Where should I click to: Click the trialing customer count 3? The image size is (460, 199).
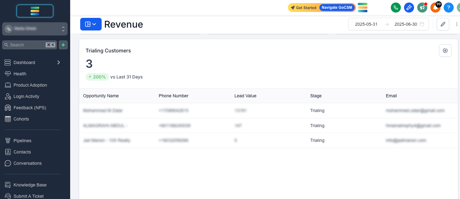(x=89, y=64)
